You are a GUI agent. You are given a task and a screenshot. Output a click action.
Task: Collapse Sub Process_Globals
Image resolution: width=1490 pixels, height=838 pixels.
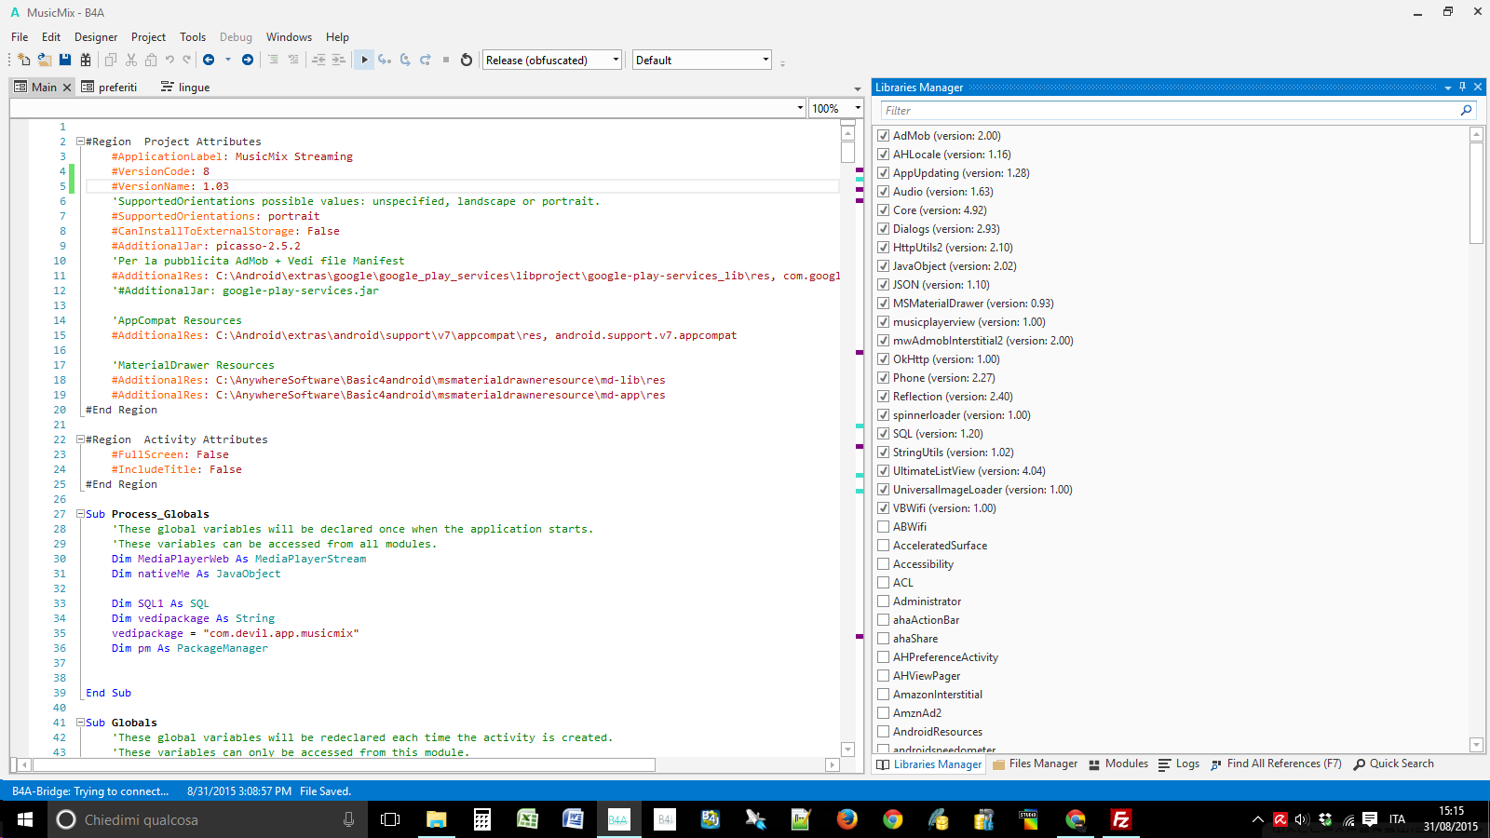point(80,514)
